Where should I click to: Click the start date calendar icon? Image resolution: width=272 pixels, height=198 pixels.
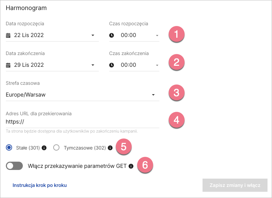click(x=9, y=35)
